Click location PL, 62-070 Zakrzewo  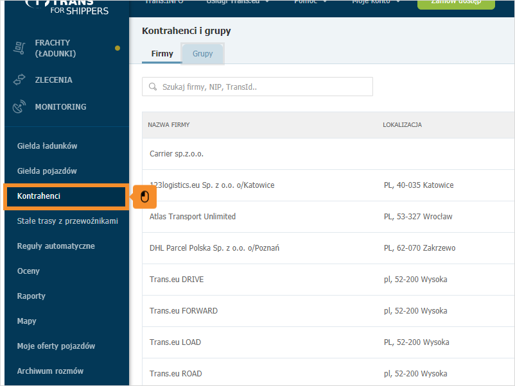click(x=419, y=248)
